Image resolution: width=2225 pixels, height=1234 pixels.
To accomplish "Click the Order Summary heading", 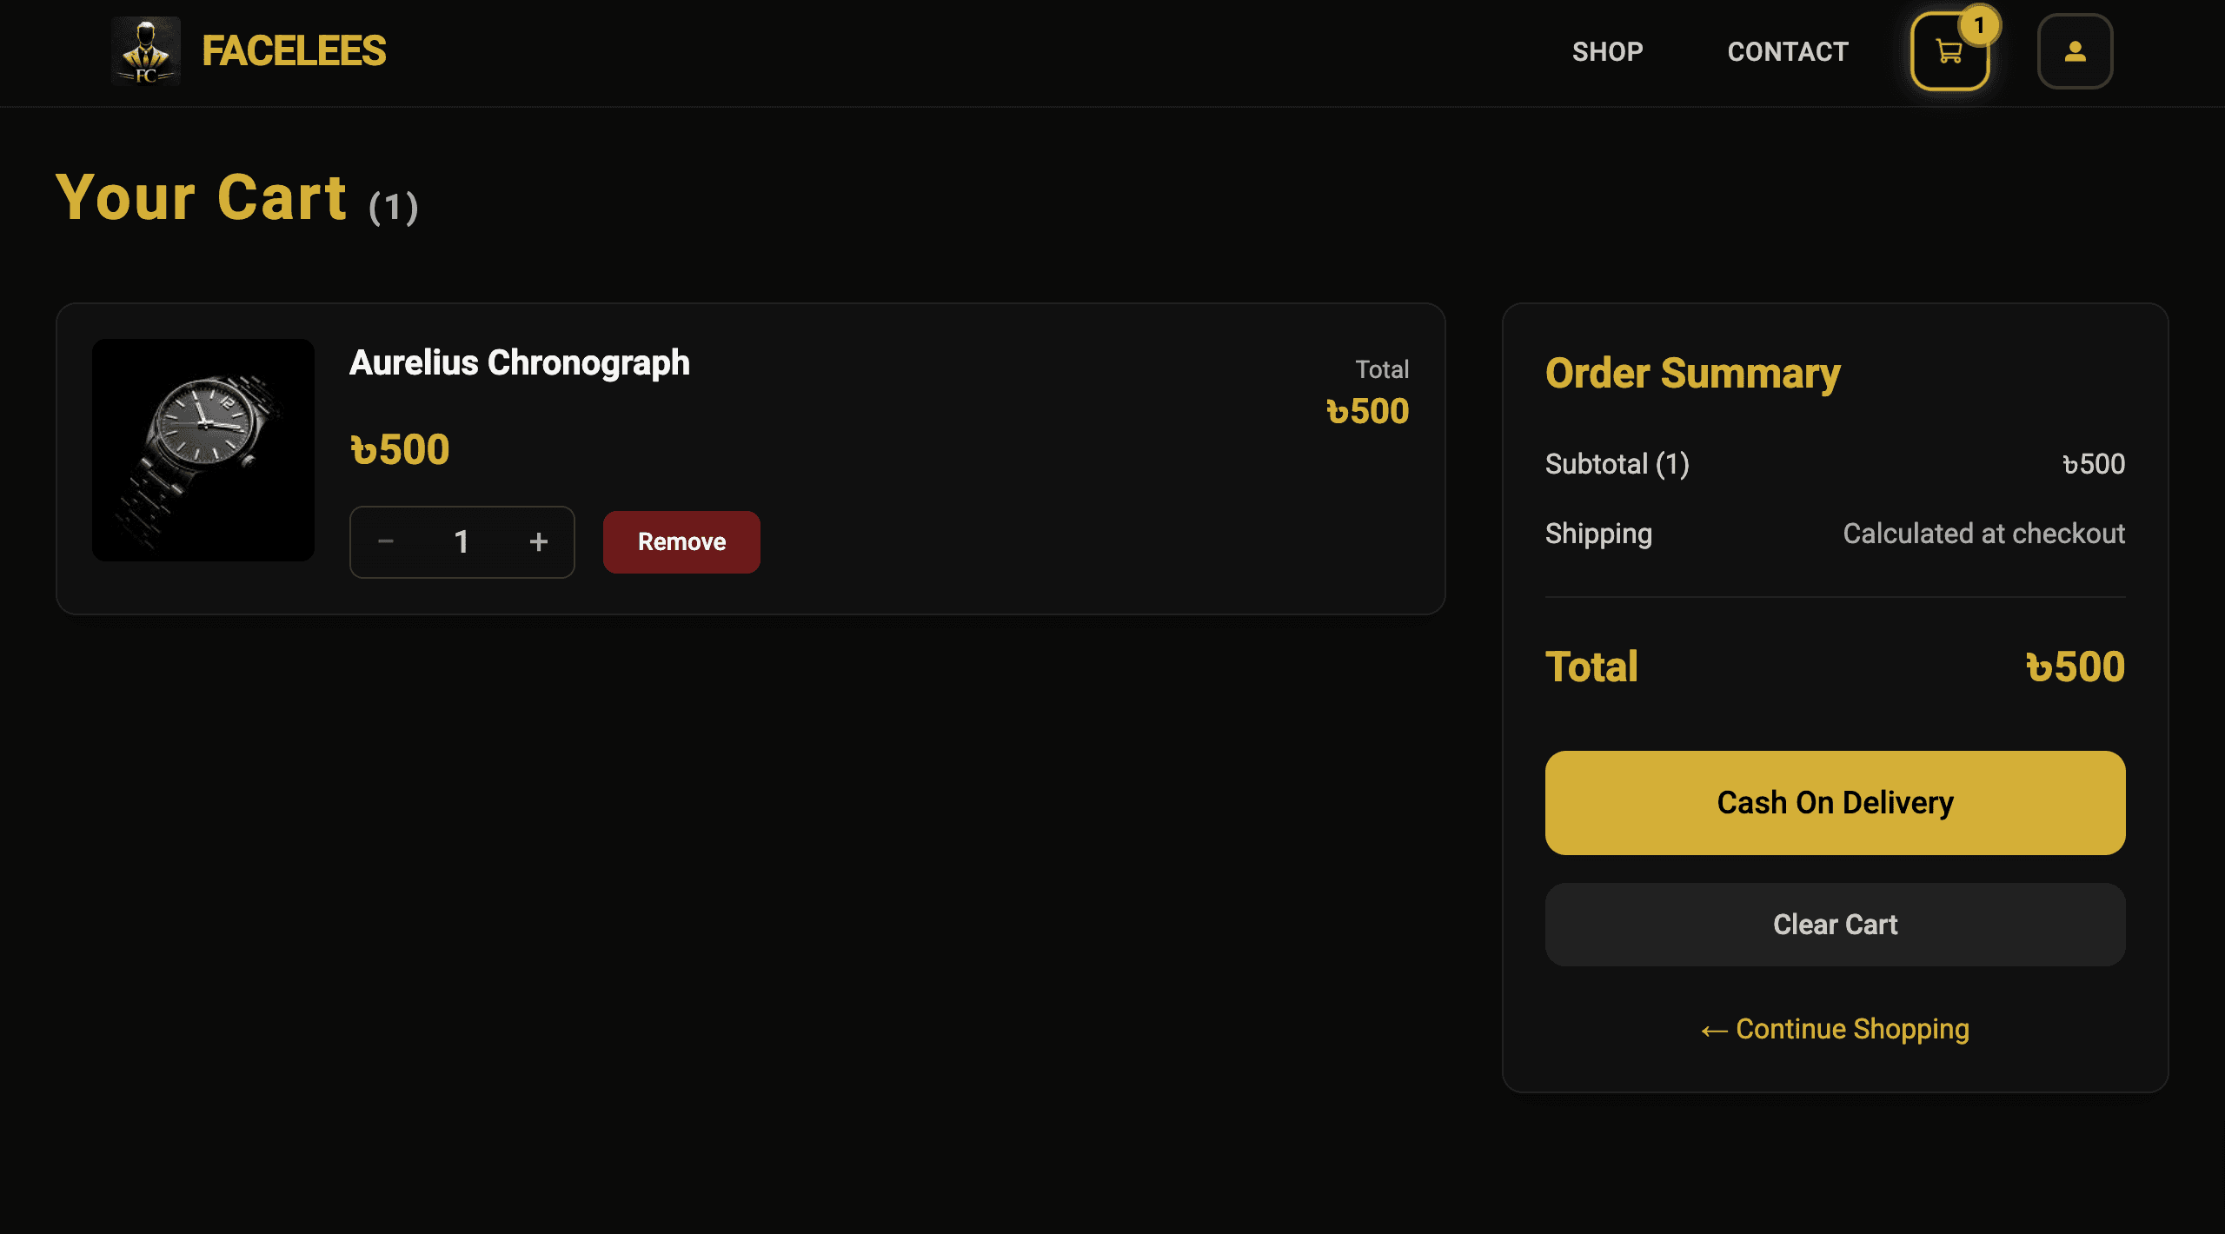I will click(1691, 373).
